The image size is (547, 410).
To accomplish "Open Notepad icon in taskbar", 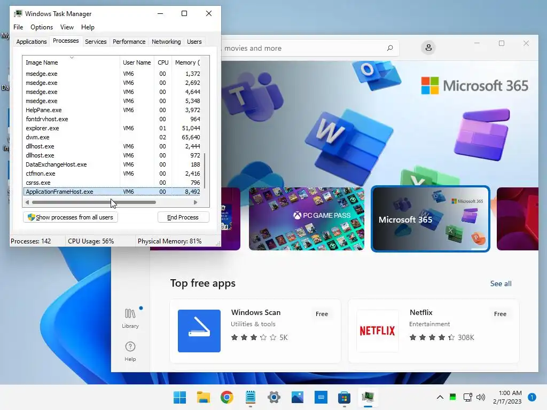I will [x=251, y=397].
